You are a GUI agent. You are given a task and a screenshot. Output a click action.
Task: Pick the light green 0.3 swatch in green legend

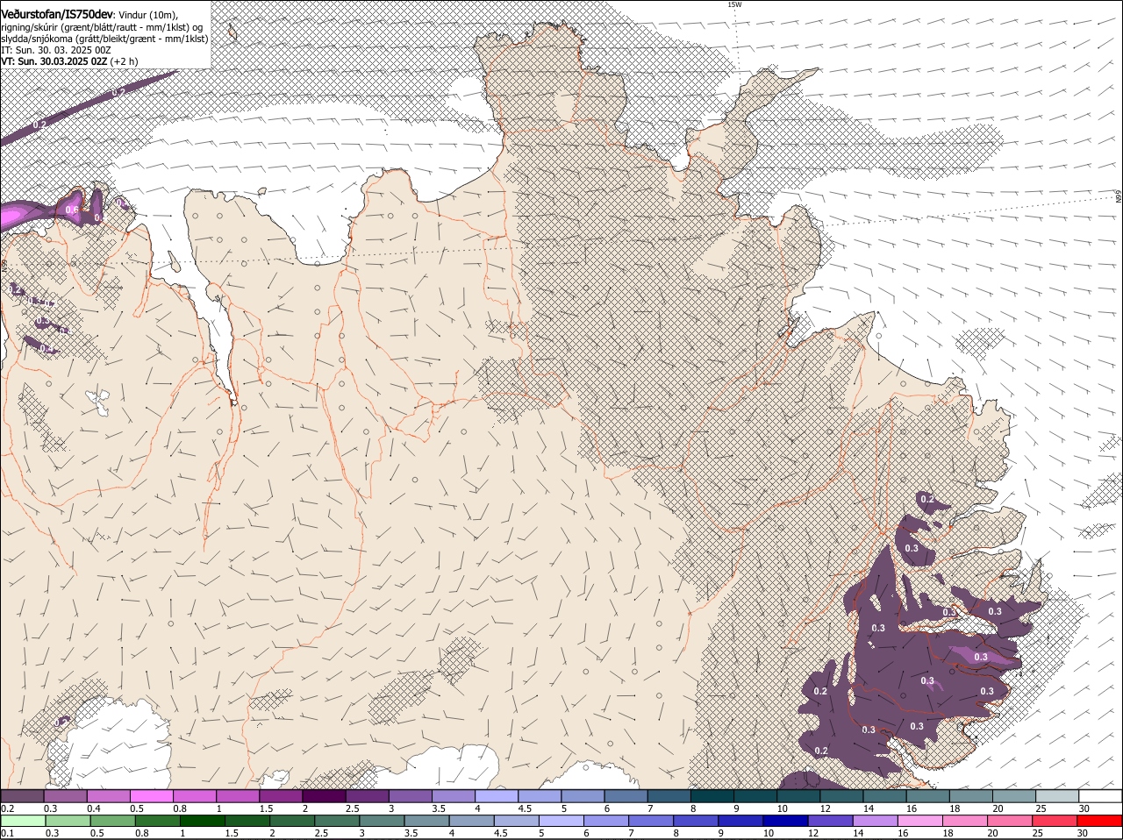(68, 821)
